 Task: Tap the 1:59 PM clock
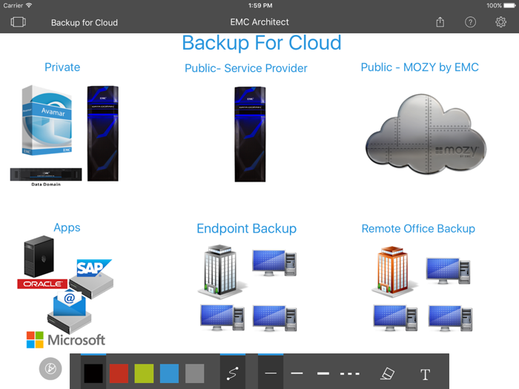point(260,6)
